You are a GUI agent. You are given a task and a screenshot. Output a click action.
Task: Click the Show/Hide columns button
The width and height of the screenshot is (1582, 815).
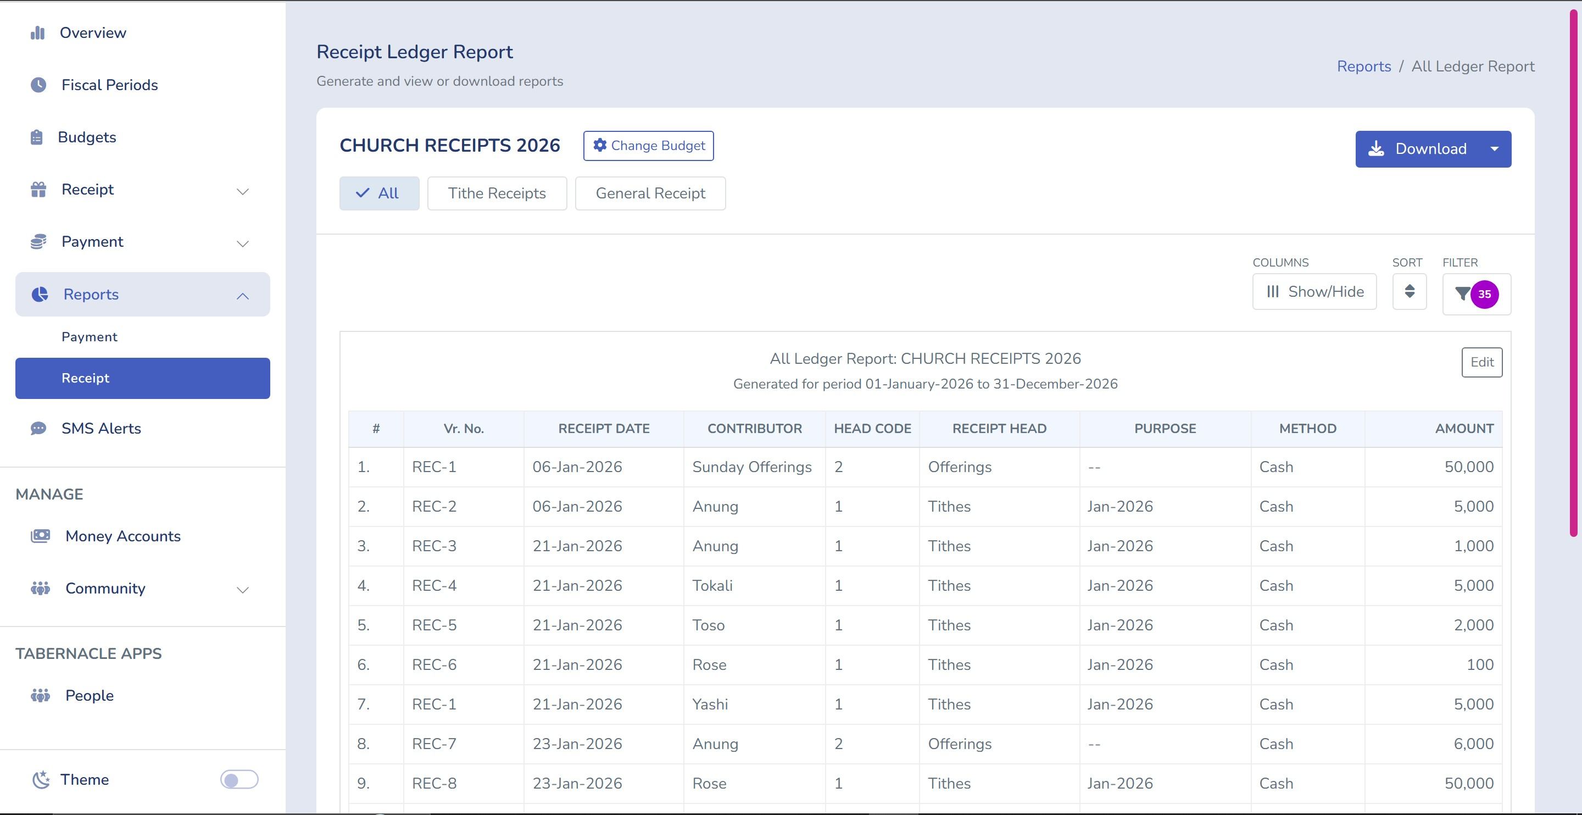tap(1314, 291)
